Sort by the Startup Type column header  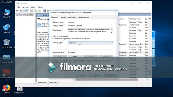click(x=135, y=19)
